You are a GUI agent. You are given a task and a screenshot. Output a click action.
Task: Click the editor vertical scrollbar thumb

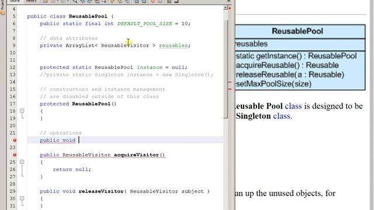(x=226, y=69)
